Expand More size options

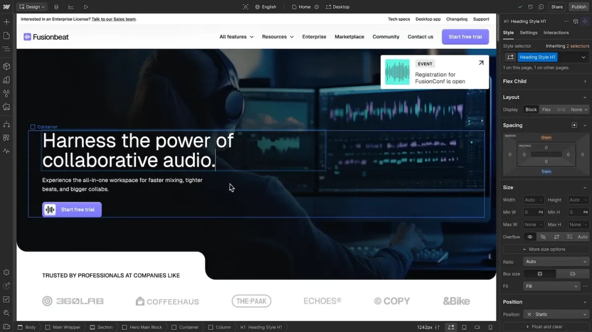point(545,249)
